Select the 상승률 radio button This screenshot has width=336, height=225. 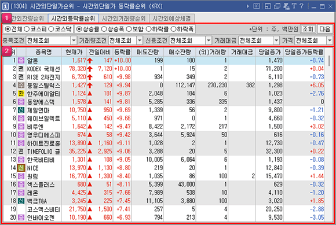click(79, 29)
